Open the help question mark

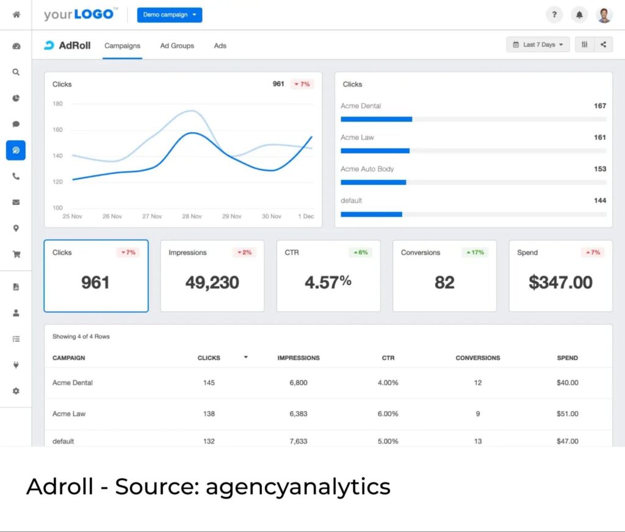[x=554, y=15]
